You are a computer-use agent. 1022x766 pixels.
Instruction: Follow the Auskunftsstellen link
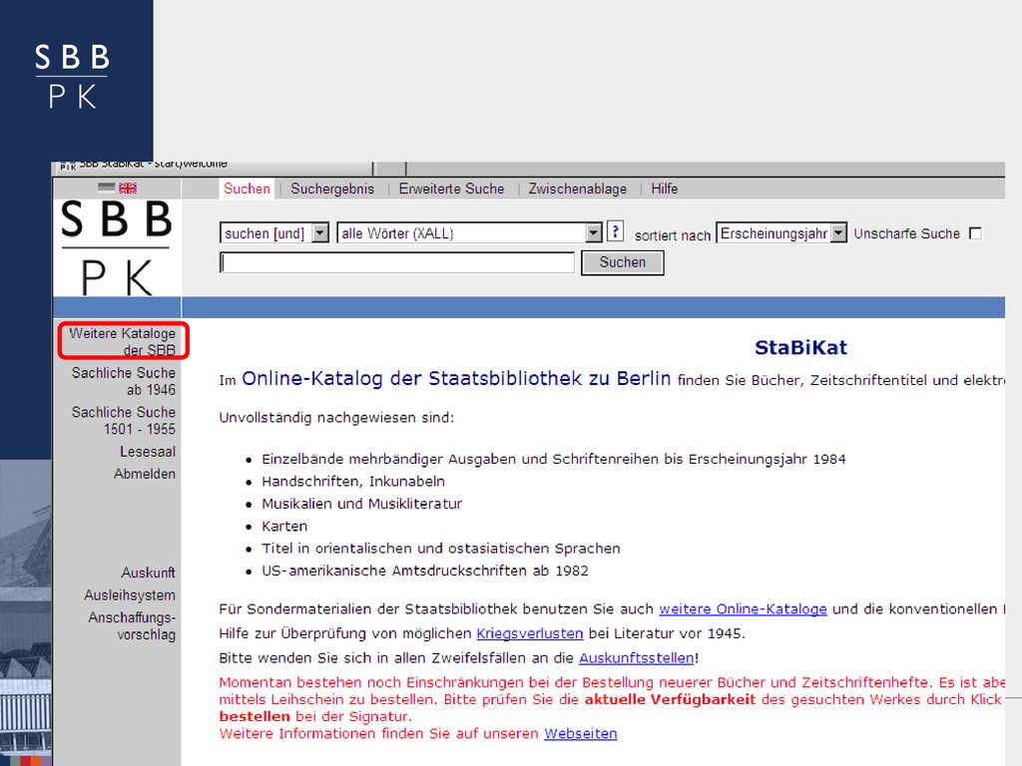point(636,658)
